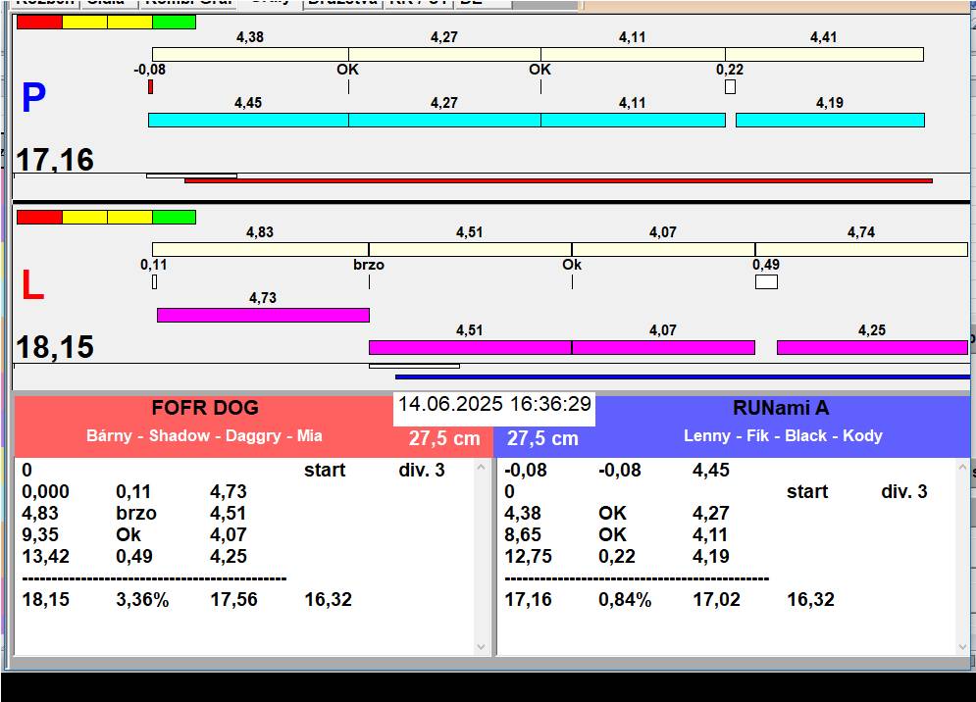
Task: Select the cyan 4,45 run bar in lane P
Action: coord(248,120)
